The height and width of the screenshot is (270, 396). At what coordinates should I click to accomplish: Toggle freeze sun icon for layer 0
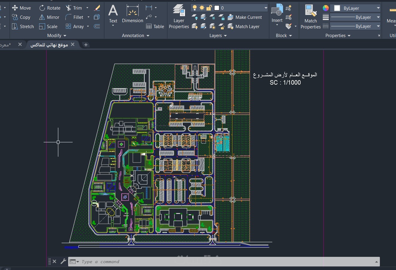point(202,8)
